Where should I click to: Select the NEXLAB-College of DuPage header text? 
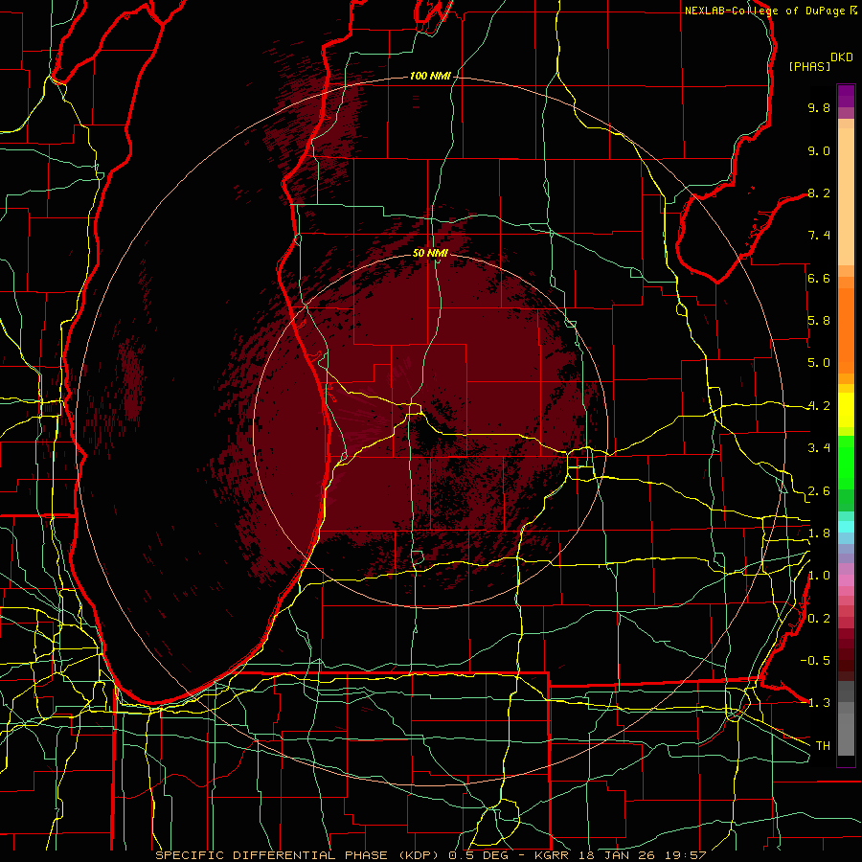point(764,11)
